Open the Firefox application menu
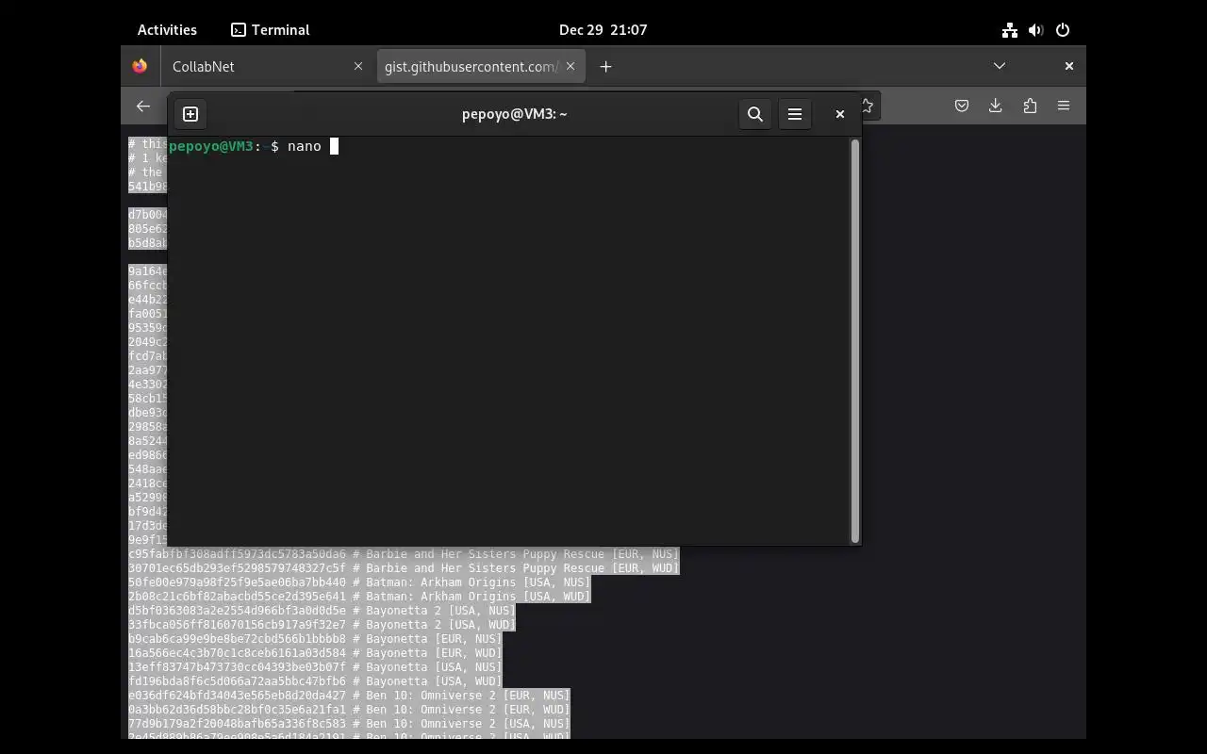The width and height of the screenshot is (1207, 754). [1064, 107]
